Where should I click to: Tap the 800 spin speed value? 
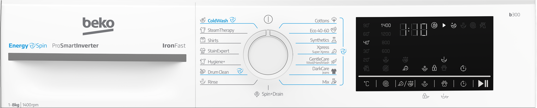pyautogui.click(x=386, y=42)
